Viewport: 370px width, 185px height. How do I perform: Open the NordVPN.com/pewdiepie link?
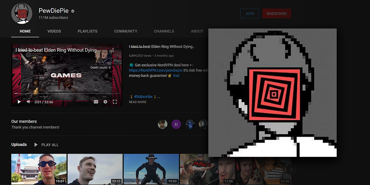click(156, 70)
